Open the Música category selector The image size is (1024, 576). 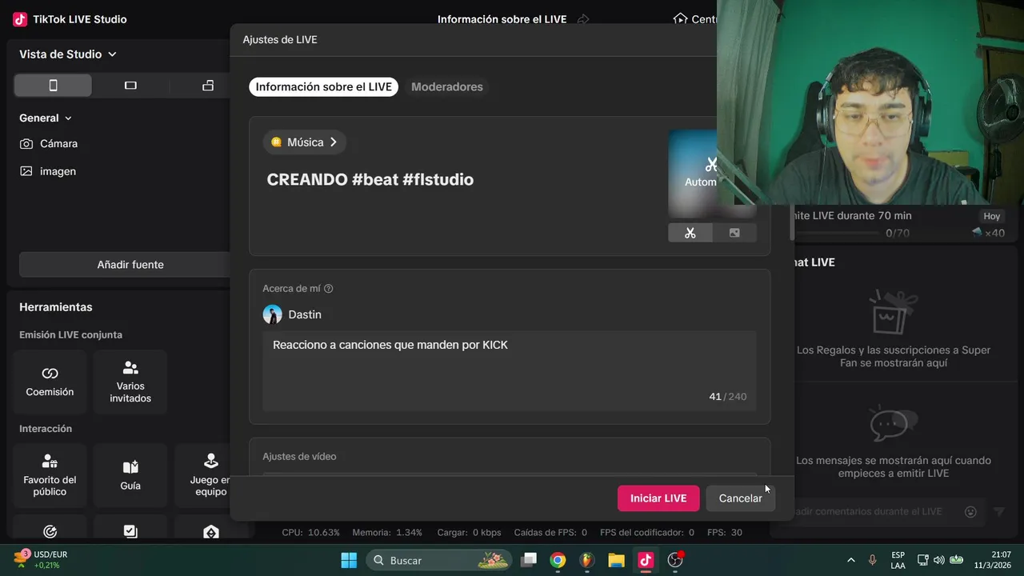tap(305, 142)
